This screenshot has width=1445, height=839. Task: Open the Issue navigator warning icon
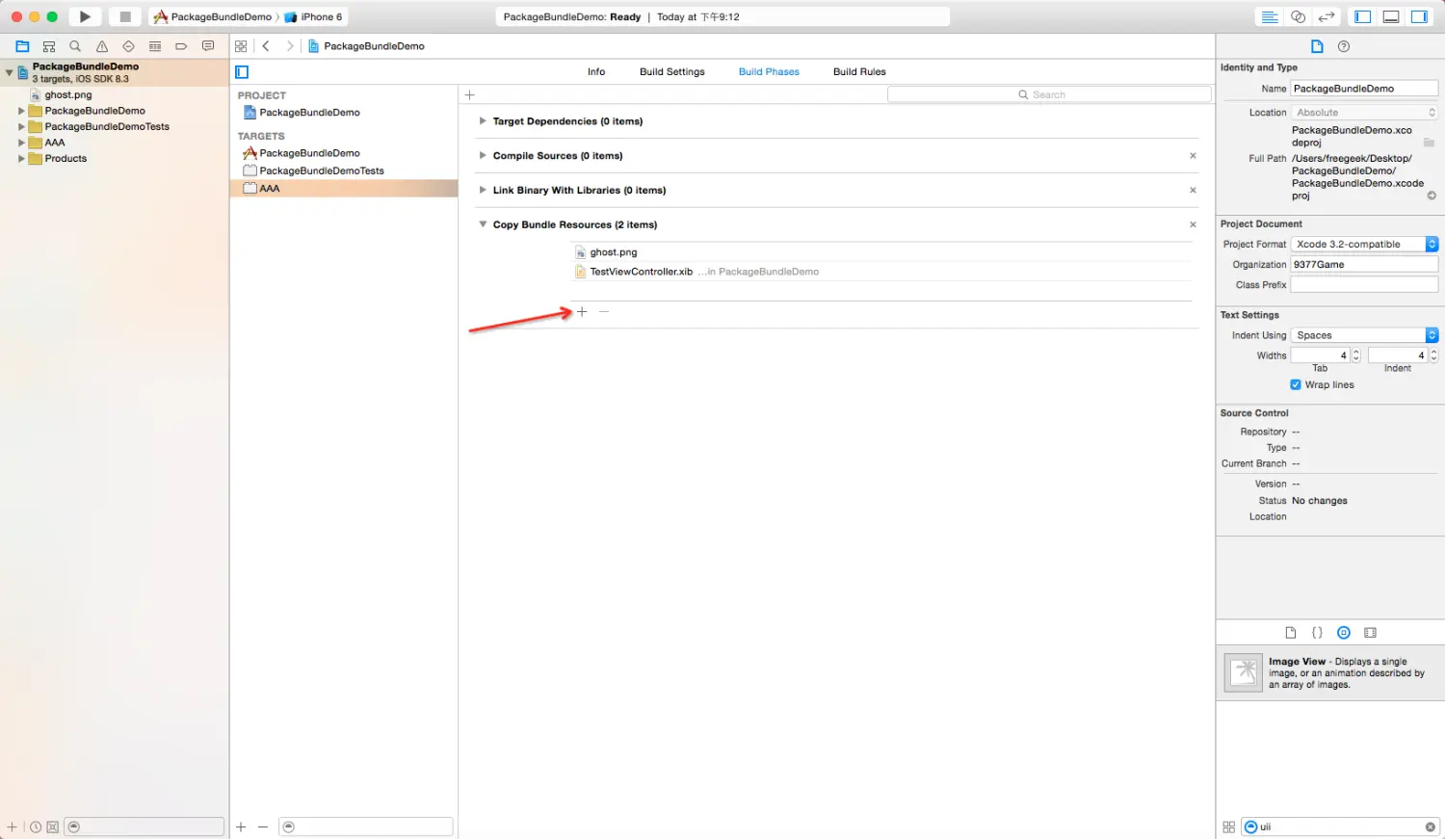click(102, 46)
